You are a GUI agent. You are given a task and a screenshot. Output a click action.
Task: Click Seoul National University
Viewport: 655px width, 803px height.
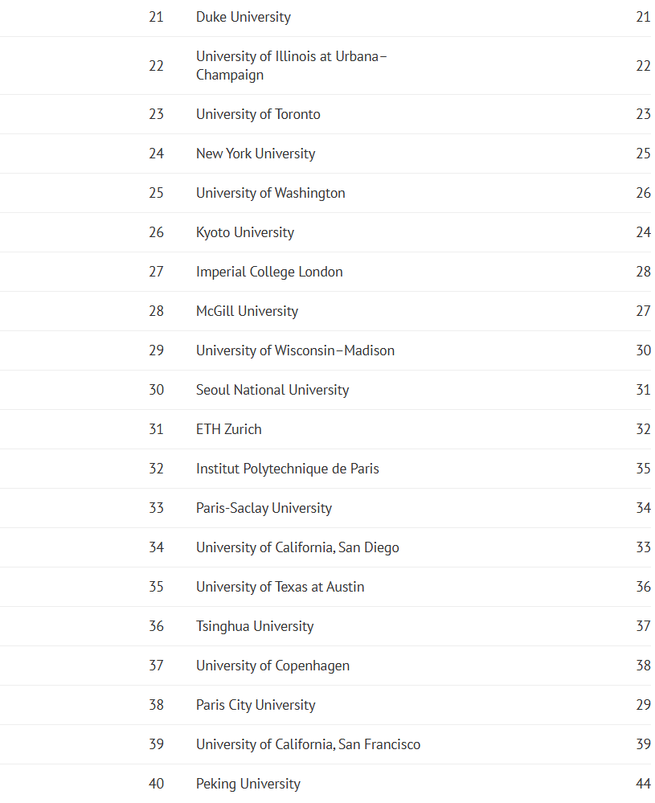coord(272,390)
